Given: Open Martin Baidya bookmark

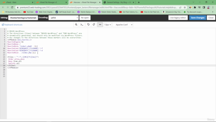Looking at the screenshot, I should [87, 12].
